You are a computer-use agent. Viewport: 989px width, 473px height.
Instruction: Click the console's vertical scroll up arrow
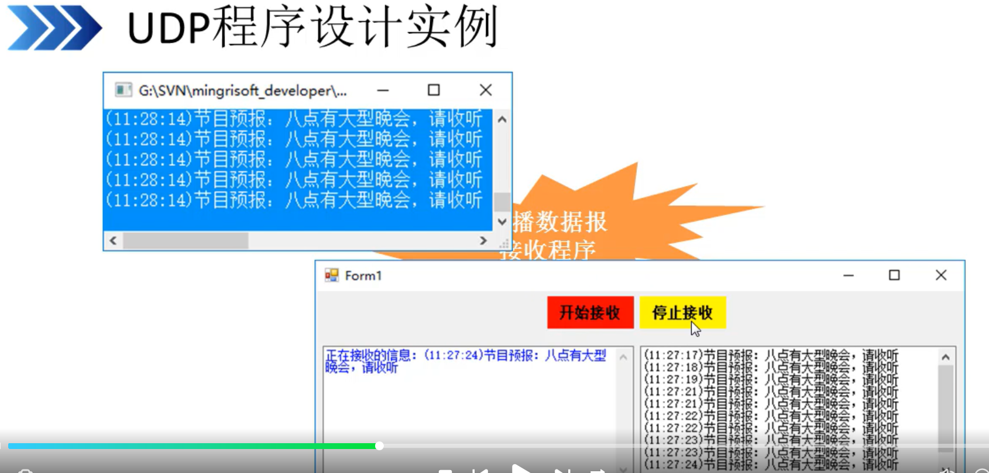[502, 119]
